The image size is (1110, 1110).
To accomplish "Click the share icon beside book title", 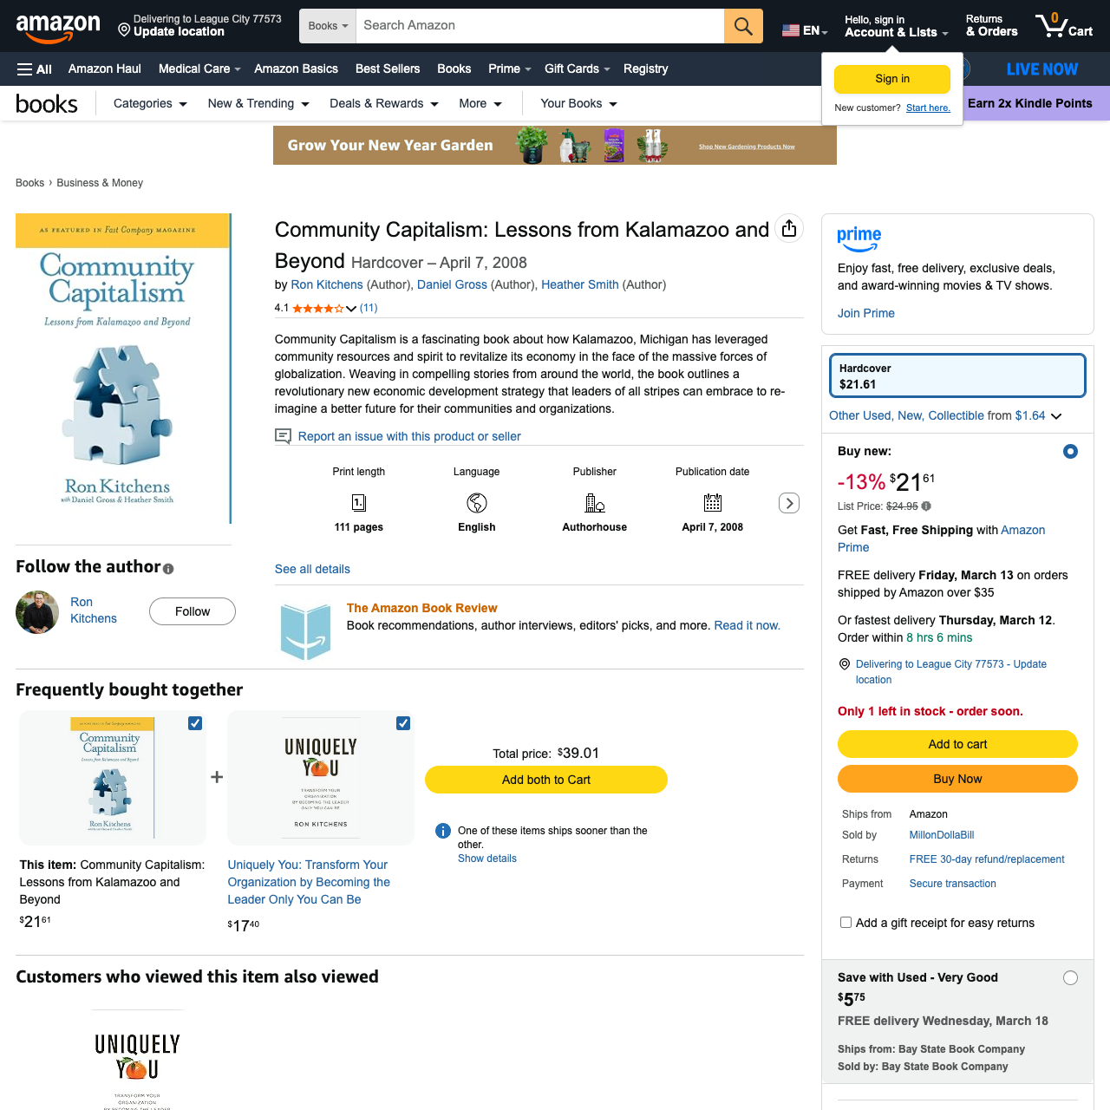I will [x=788, y=228].
